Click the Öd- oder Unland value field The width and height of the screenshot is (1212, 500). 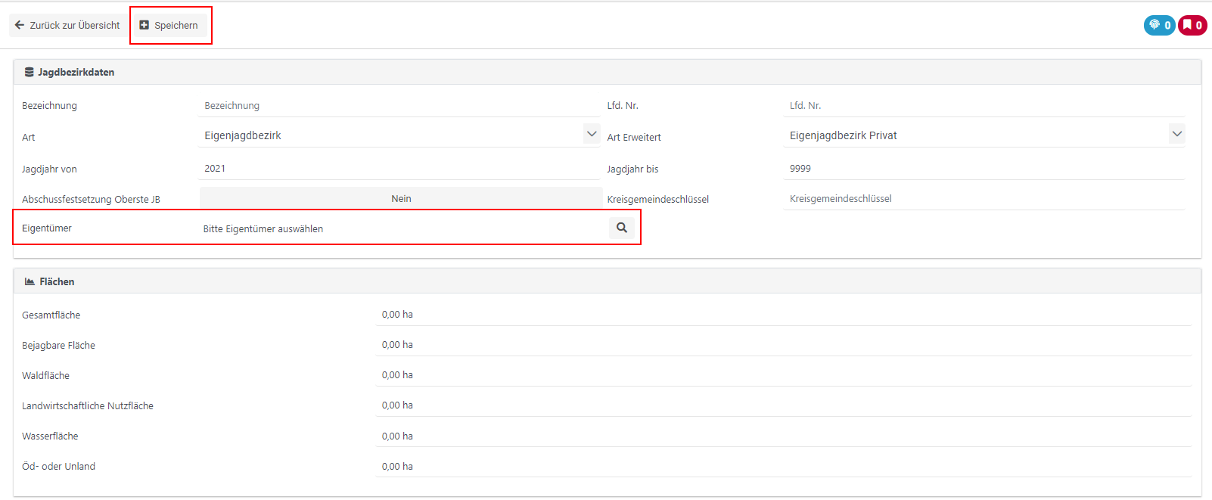pyautogui.click(x=783, y=467)
